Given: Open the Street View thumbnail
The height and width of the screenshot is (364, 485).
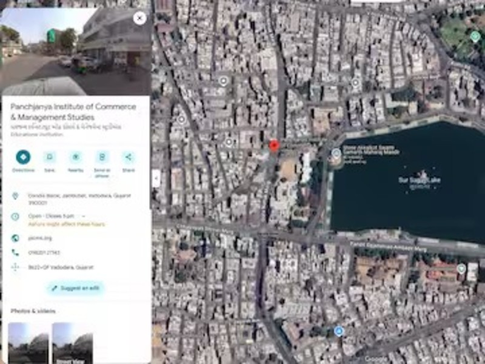Looking at the screenshot, I should pos(73,343).
